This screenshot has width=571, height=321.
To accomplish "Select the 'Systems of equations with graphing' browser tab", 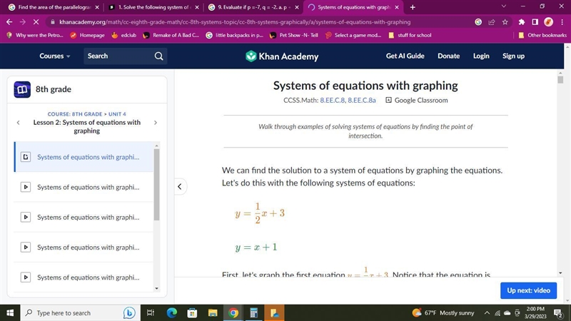I will (x=353, y=7).
